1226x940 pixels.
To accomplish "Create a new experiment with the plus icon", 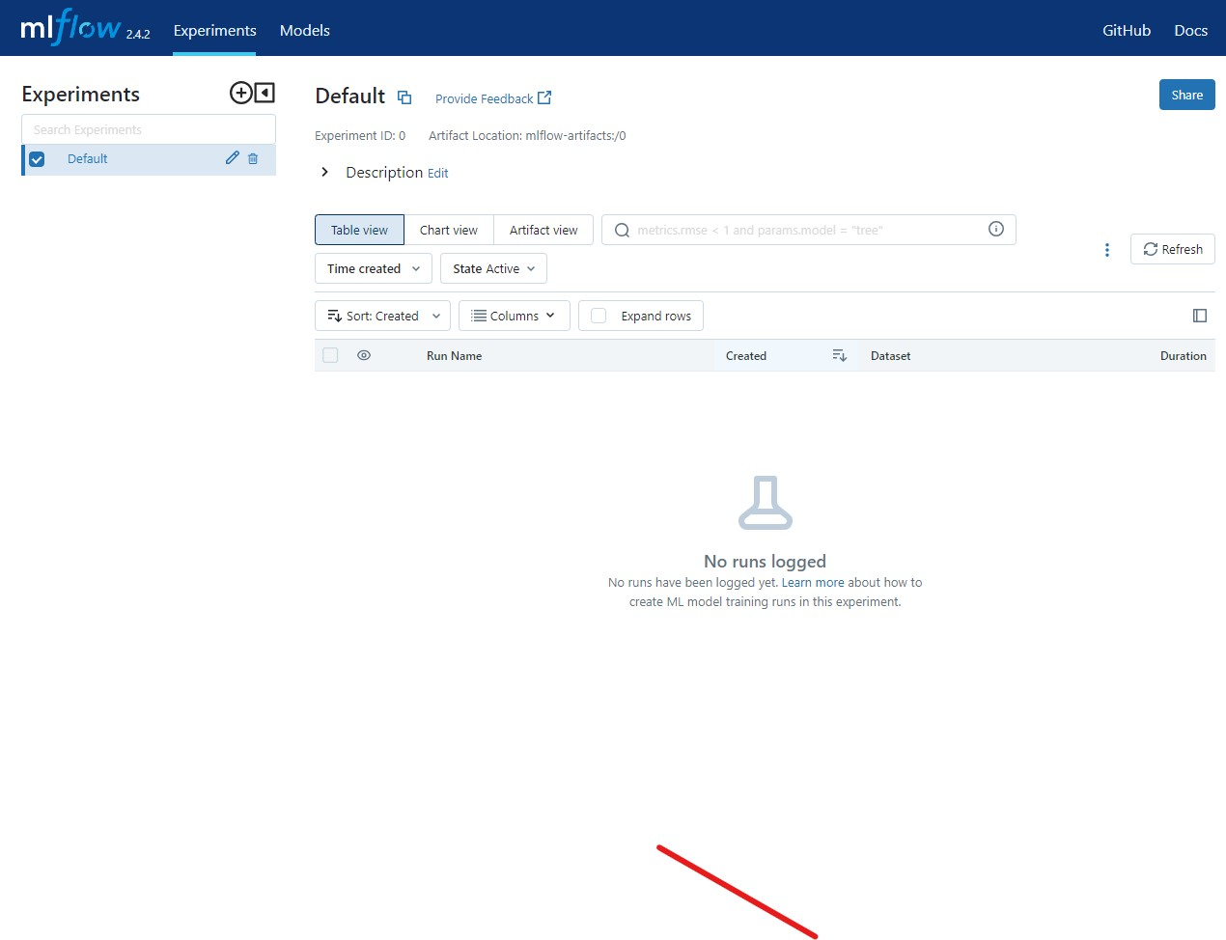I will [x=239, y=93].
